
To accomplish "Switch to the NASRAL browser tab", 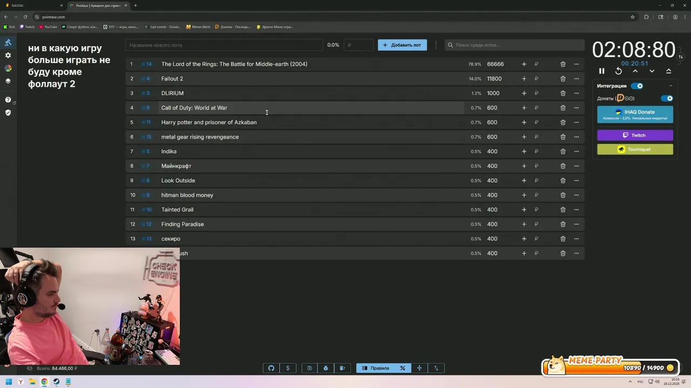I will [32, 5].
